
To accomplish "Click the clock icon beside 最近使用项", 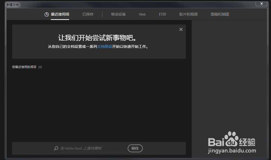I will 47,15.
